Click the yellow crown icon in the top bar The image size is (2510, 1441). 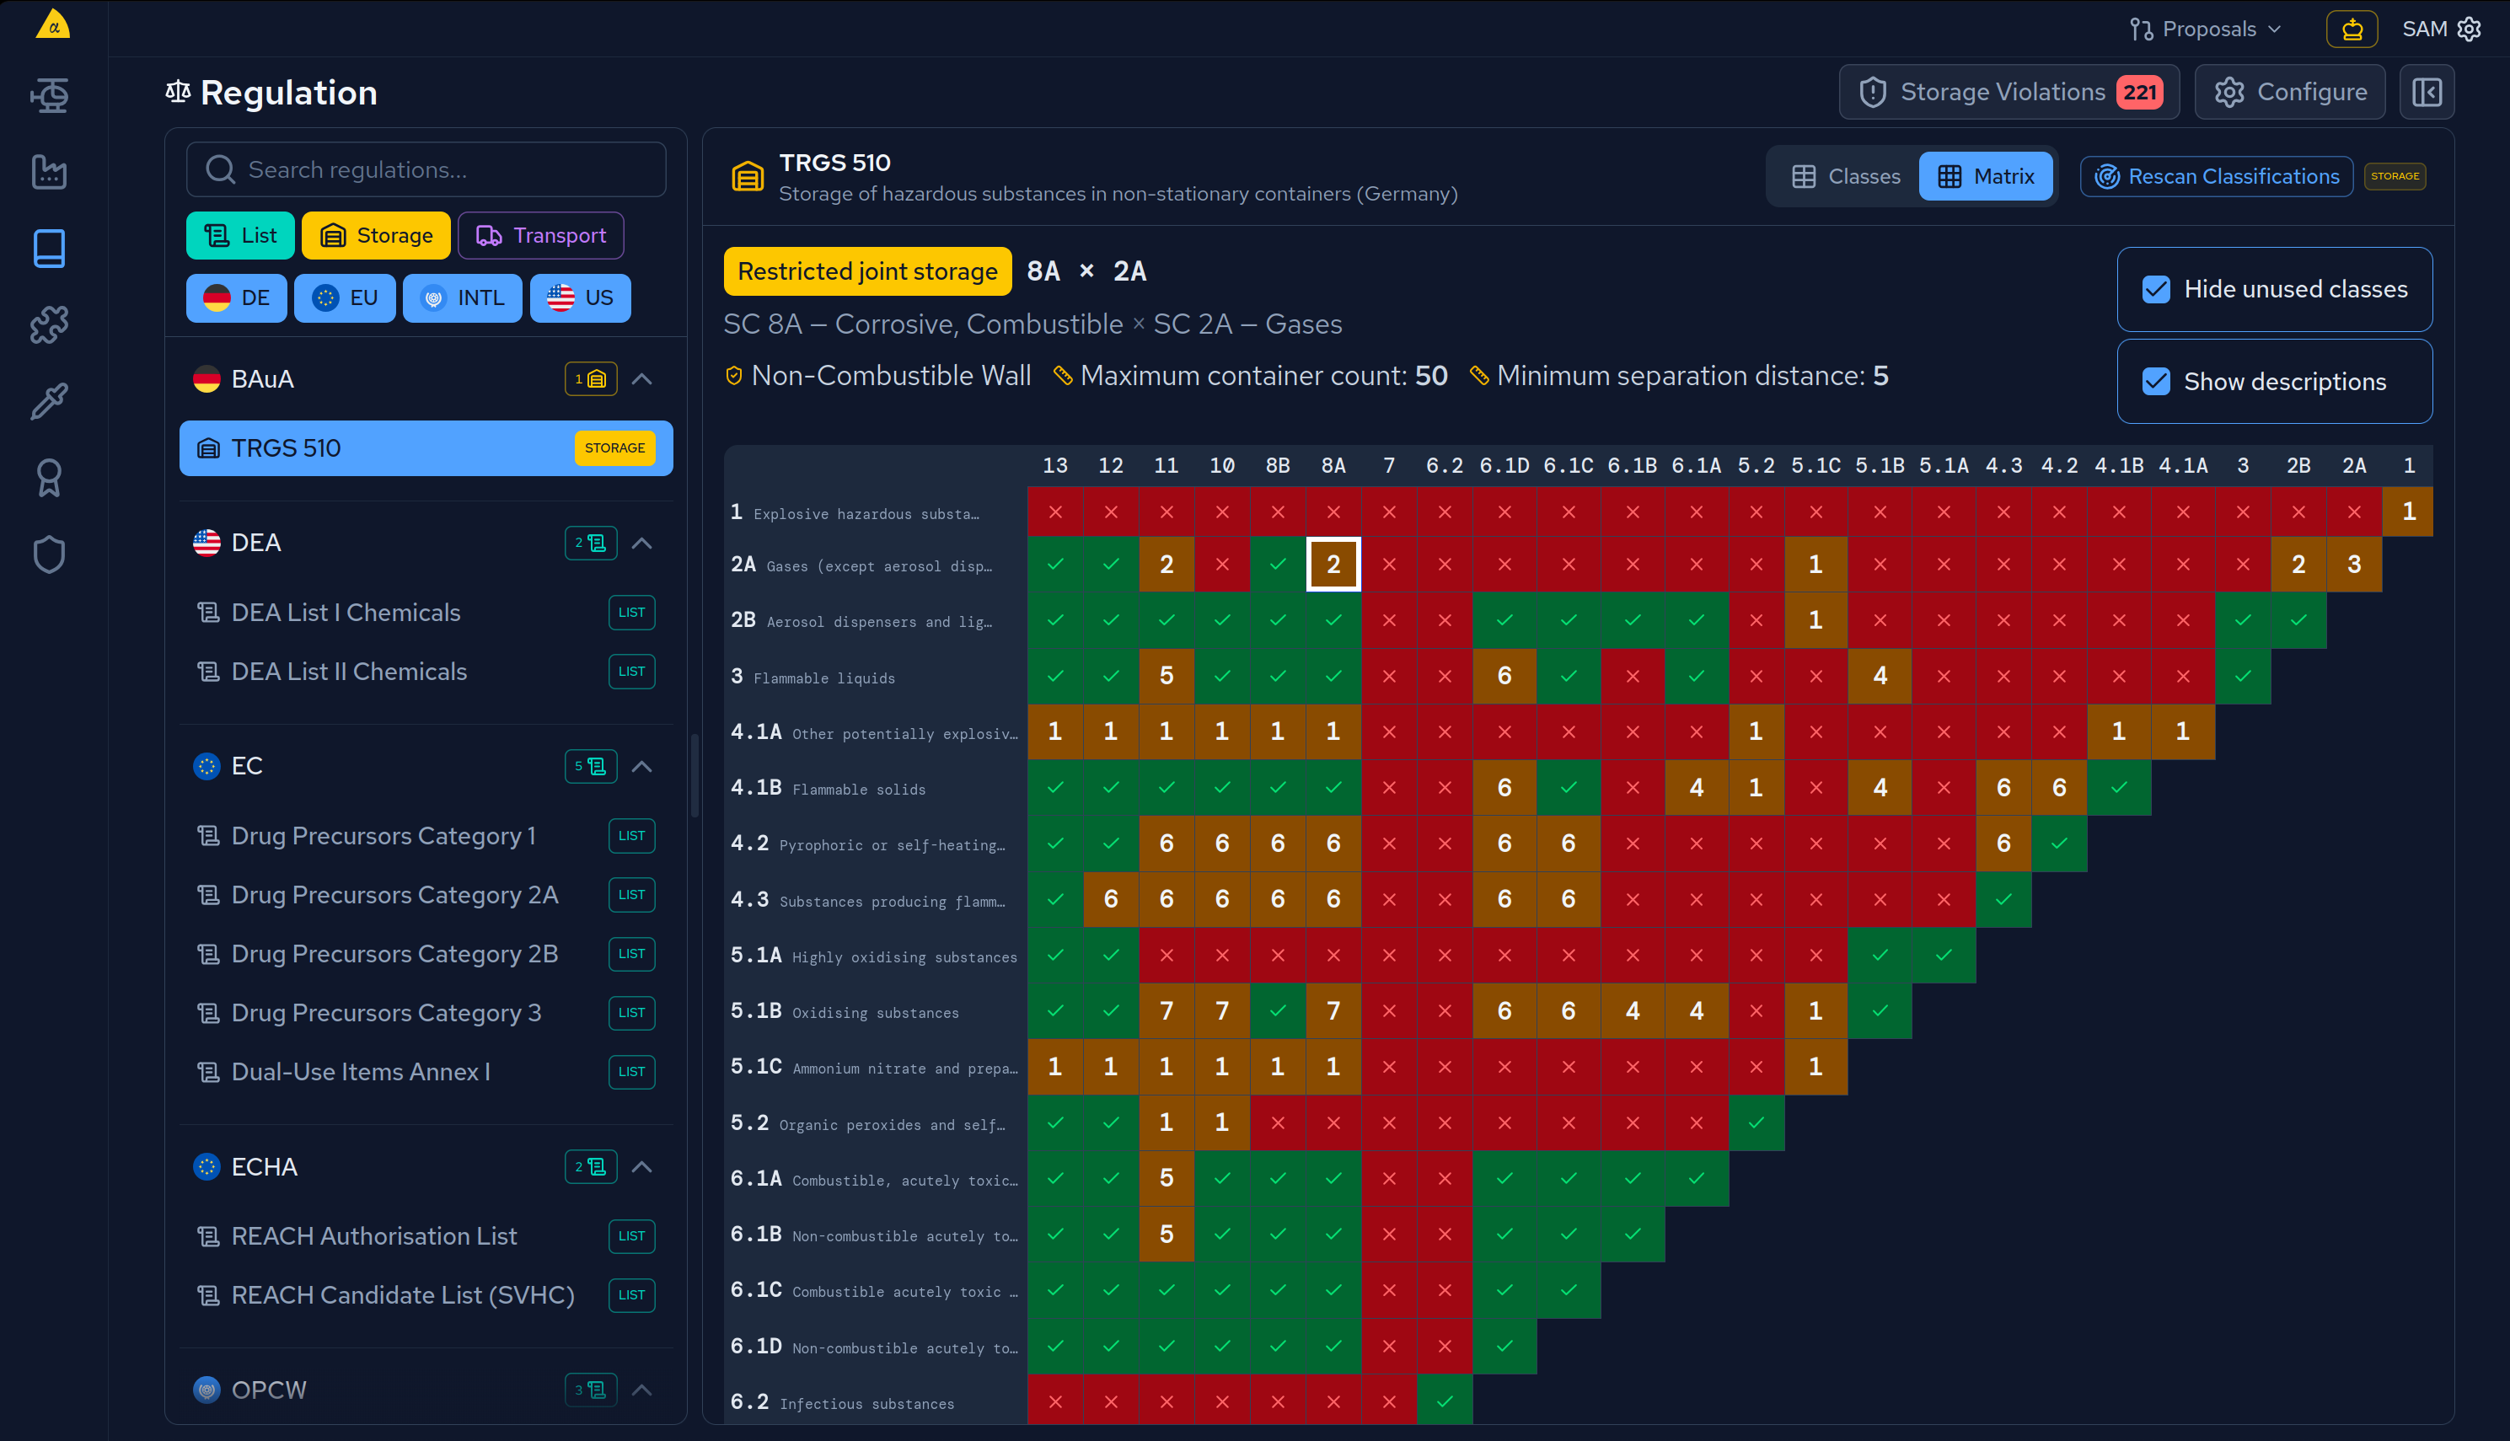click(x=2352, y=29)
